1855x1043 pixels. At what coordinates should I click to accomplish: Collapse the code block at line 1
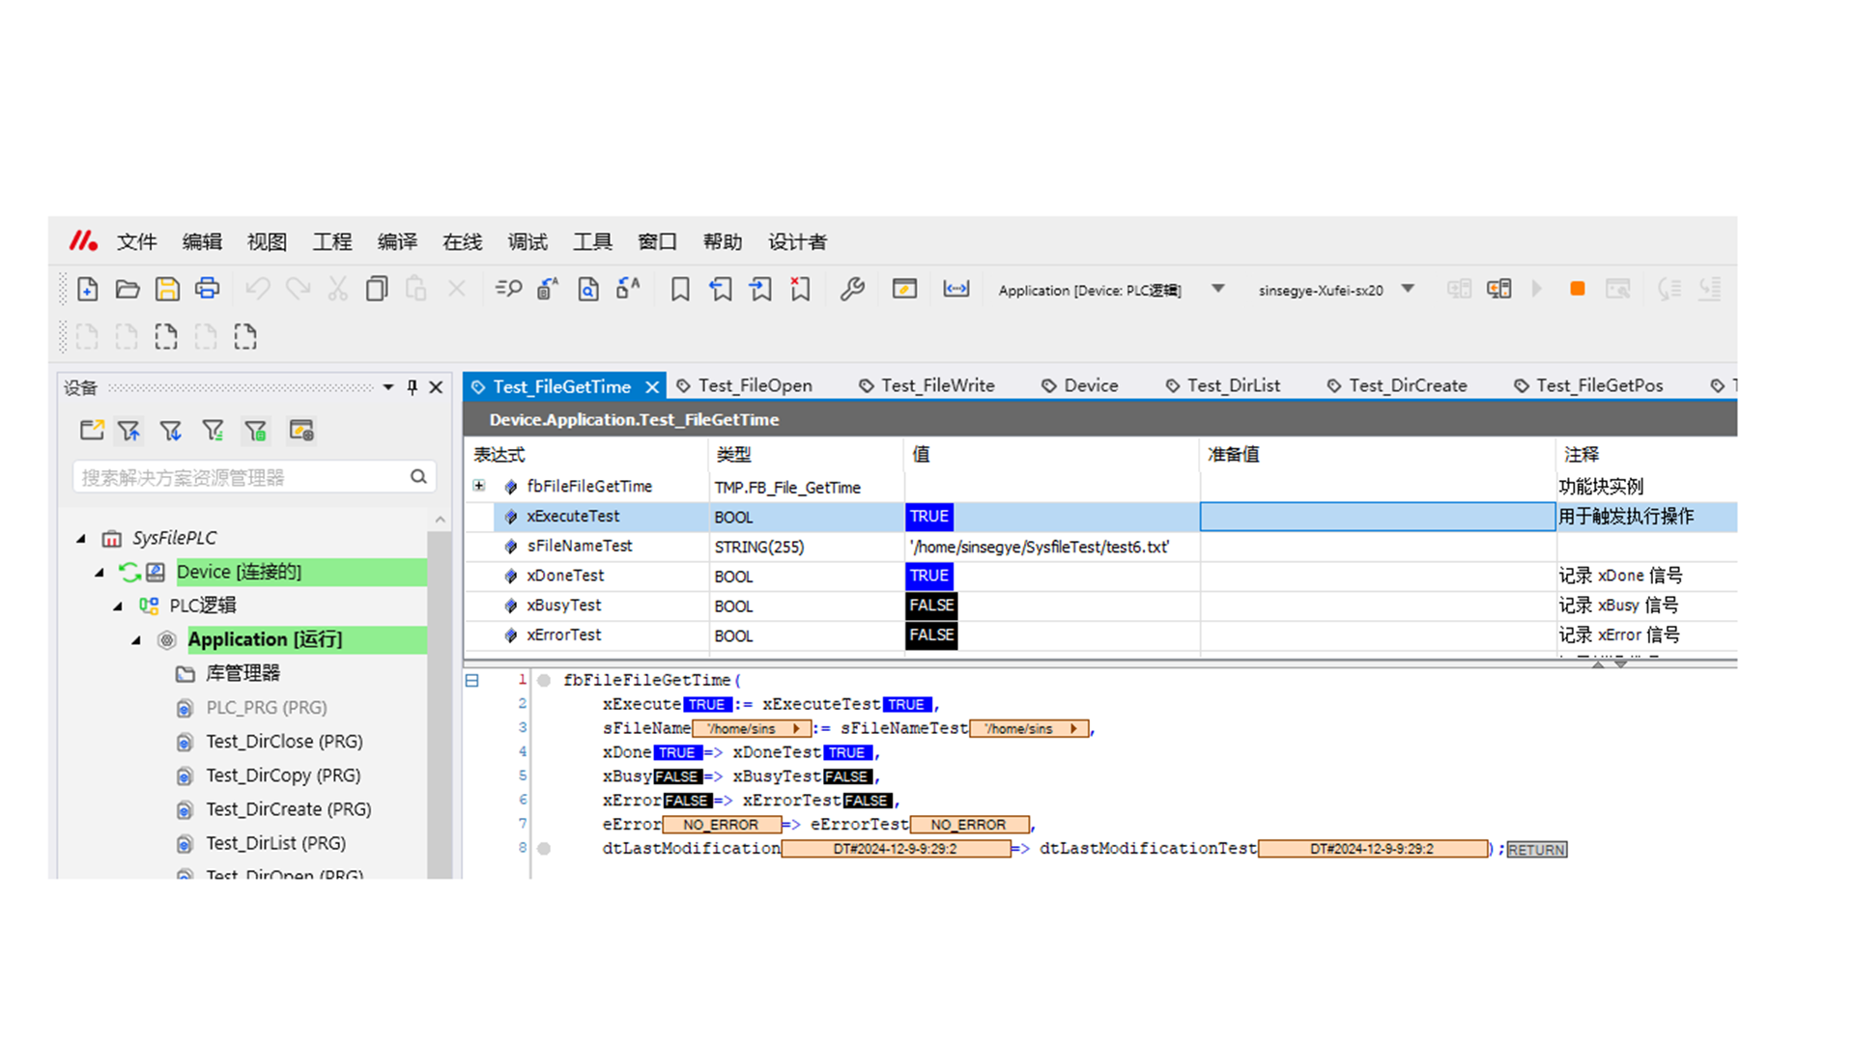tap(472, 680)
